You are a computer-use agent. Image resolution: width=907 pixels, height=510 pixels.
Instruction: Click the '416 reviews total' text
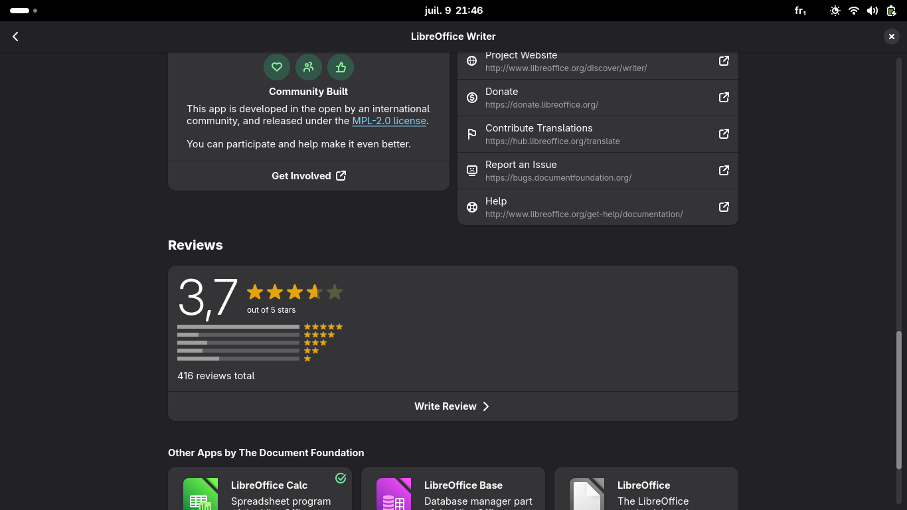pyautogui.click(x=216, y=376)
